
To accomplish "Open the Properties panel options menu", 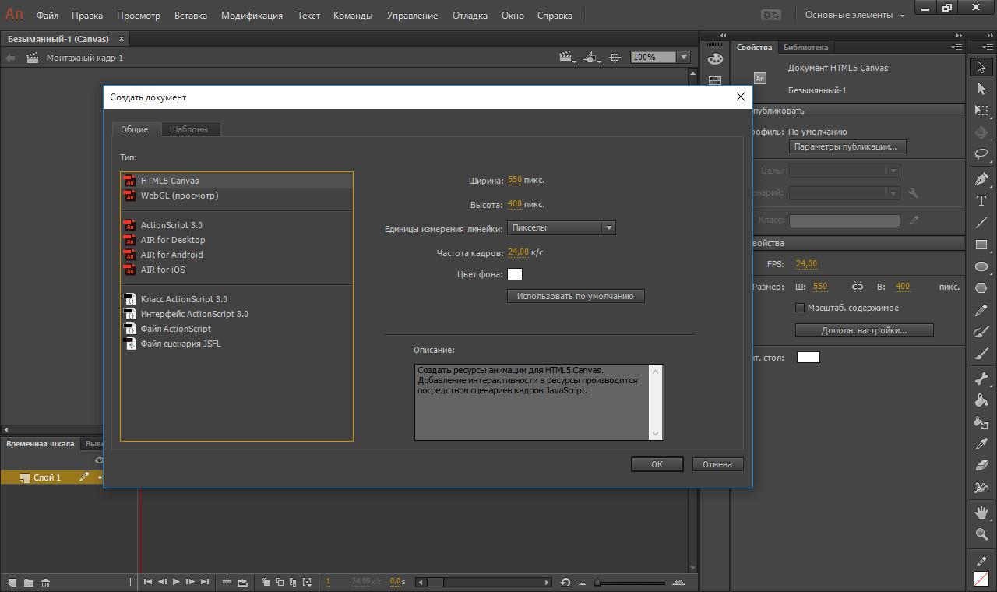I will point(957,47).
